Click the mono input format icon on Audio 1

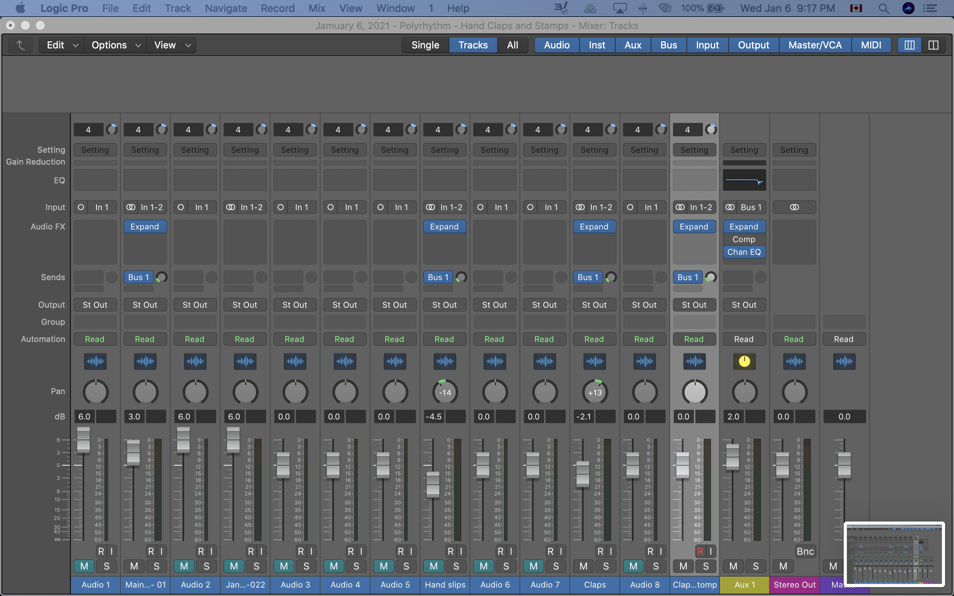[x=81, y=207]
